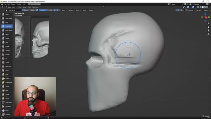Open the Cursor dropdown
The height and width of the screenshot is (119, 211).
coord(92,10)
